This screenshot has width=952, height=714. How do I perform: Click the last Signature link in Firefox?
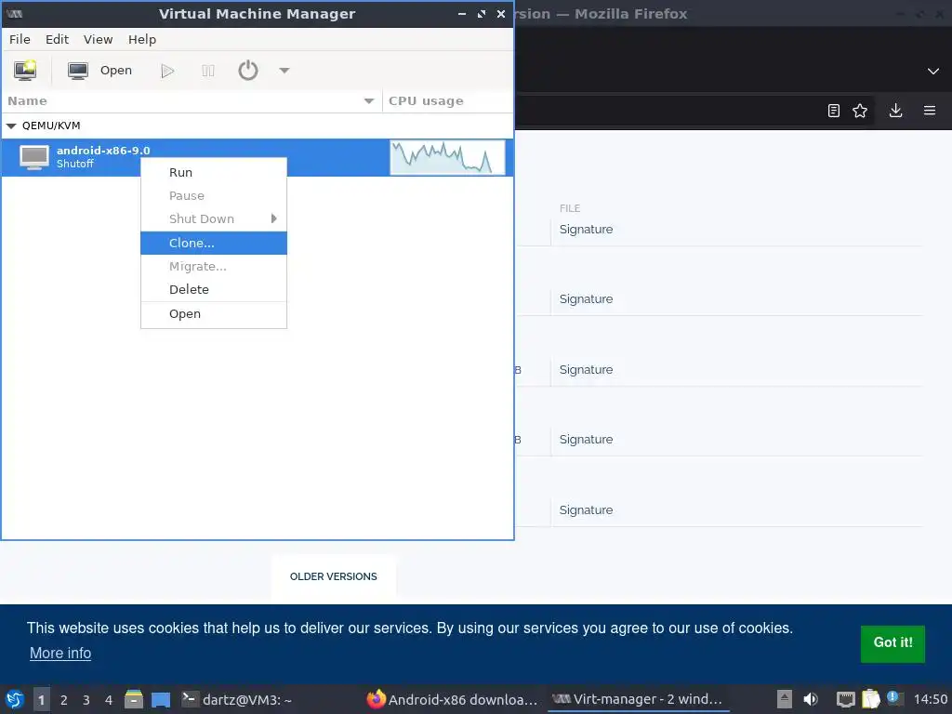(x=586, y=510)
